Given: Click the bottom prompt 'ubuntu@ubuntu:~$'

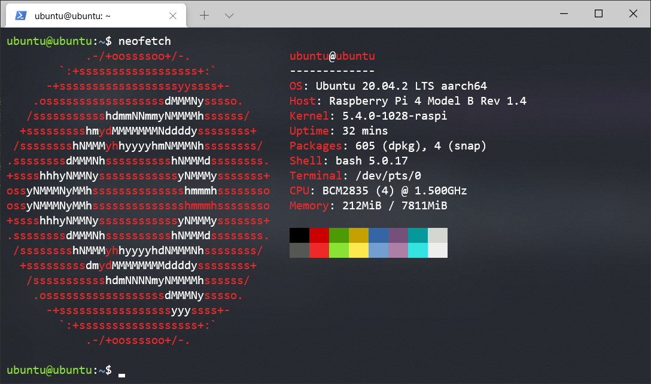Looking at the screenshot, I should pos(59,370).
